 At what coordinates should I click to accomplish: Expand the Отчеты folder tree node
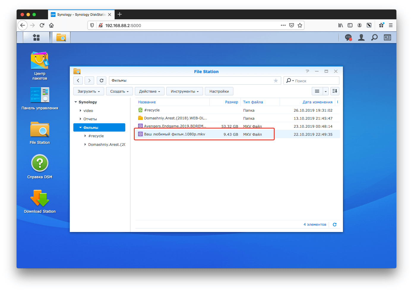coord(80,119)
